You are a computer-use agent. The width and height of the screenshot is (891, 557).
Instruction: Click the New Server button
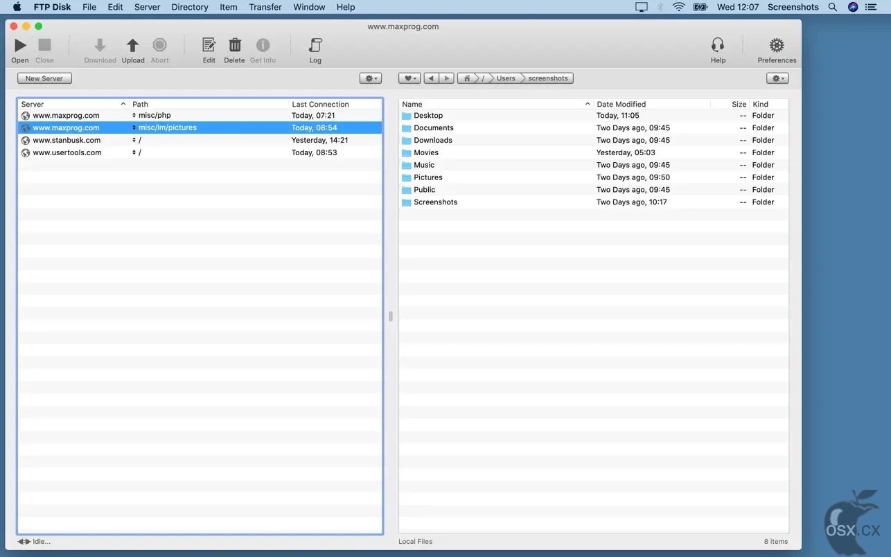coord(44,78)
